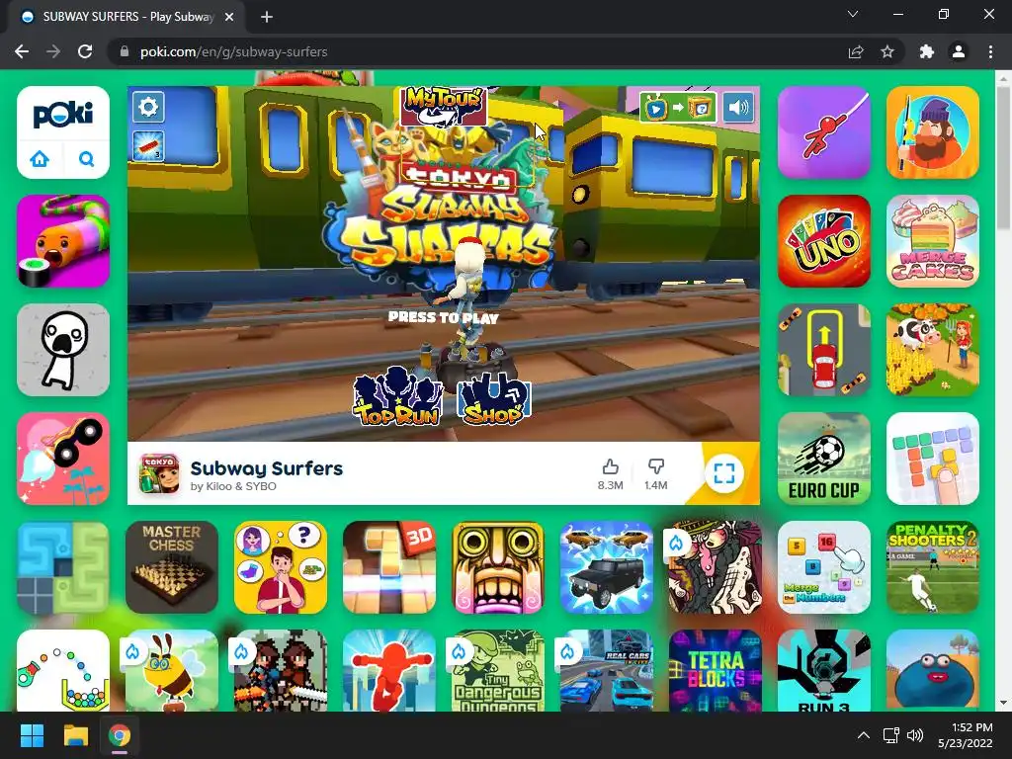Screen dimensions: 1012x759
Task: Open the Windows Start menu
Action: click(32, 735)
